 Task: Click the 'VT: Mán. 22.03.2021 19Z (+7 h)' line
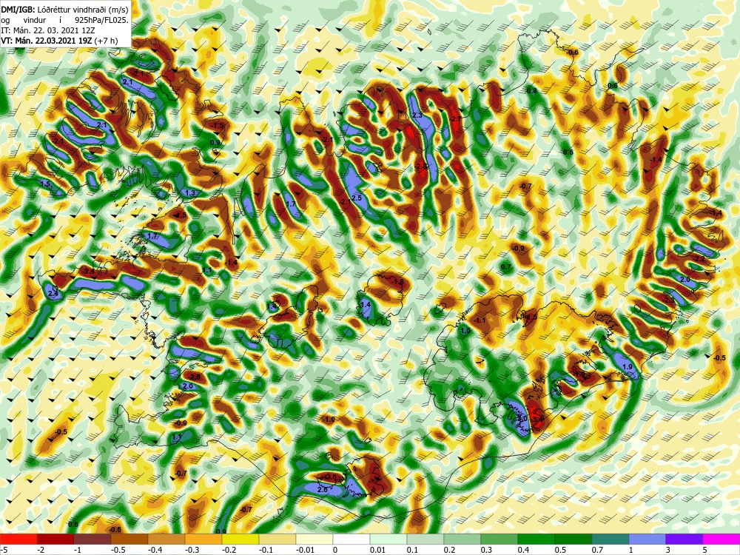59,41
